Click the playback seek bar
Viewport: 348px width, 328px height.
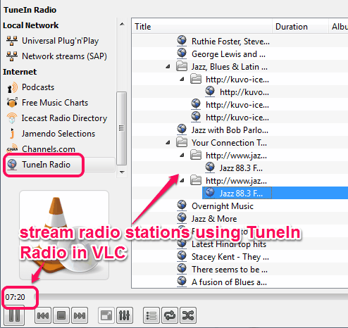point(192,297)
